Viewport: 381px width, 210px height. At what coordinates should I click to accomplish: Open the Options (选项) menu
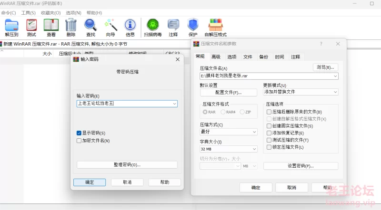coord(73,13)
